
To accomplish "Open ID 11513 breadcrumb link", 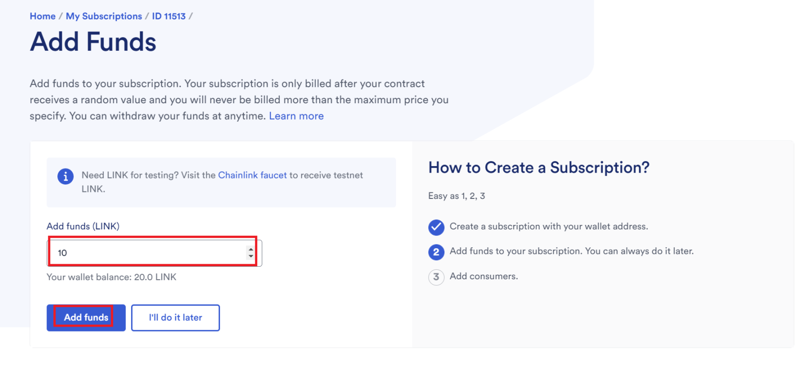I will 169,16.
